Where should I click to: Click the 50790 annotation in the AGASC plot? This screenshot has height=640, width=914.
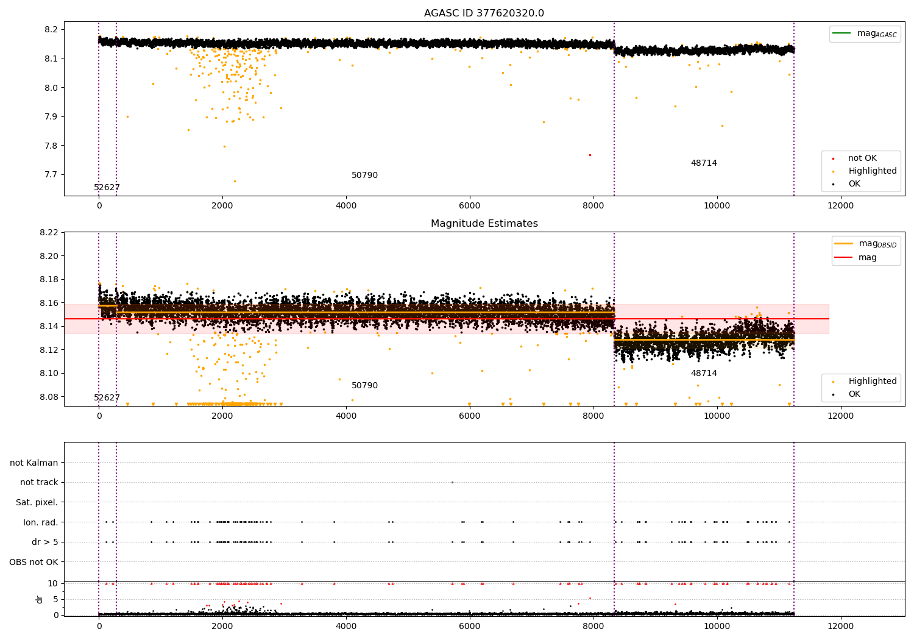[364, 176]
